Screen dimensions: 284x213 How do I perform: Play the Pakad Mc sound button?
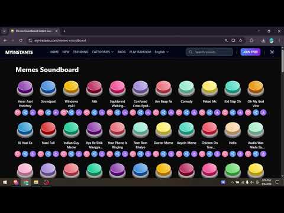[209, 88]
